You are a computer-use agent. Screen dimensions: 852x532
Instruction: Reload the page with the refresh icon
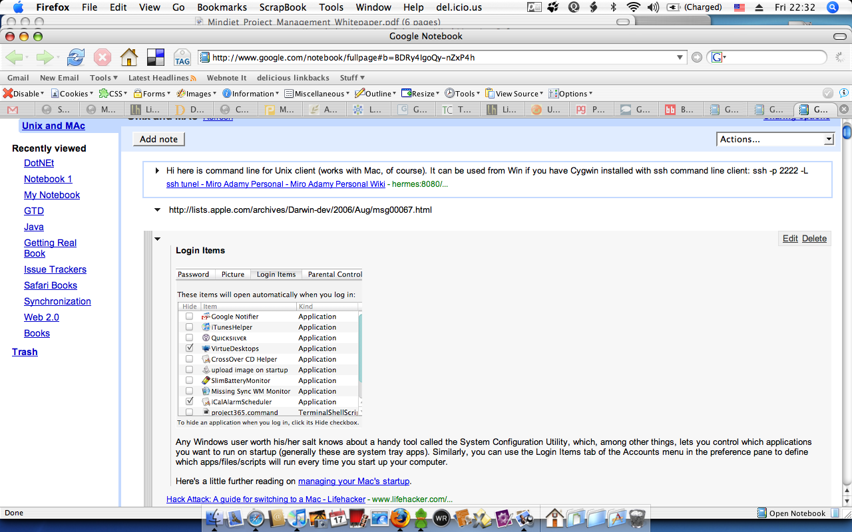[76, 57]
